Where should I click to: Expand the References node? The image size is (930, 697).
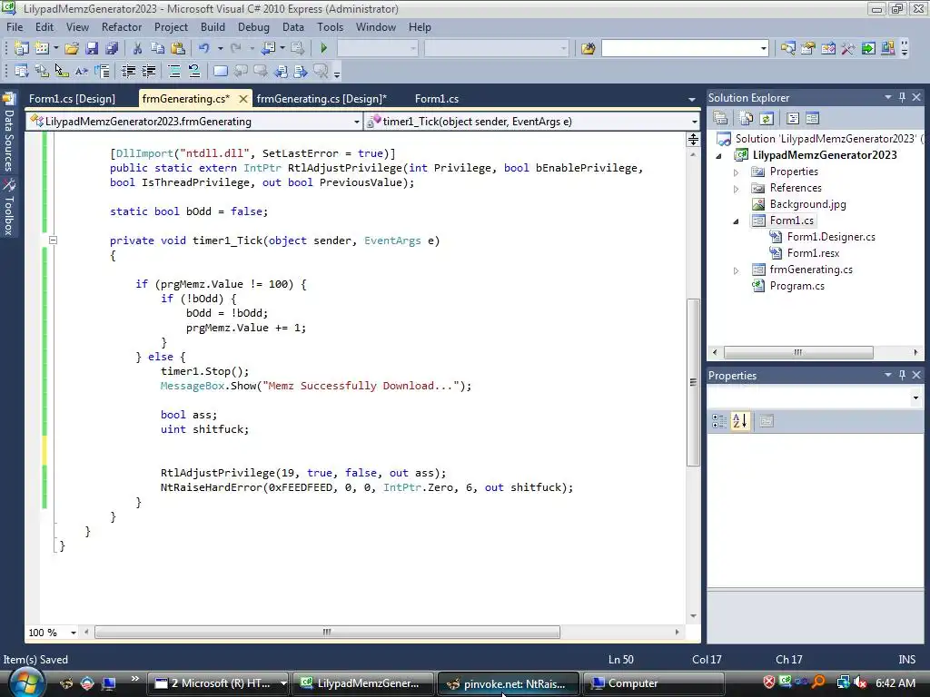click(x=736, y=189)
